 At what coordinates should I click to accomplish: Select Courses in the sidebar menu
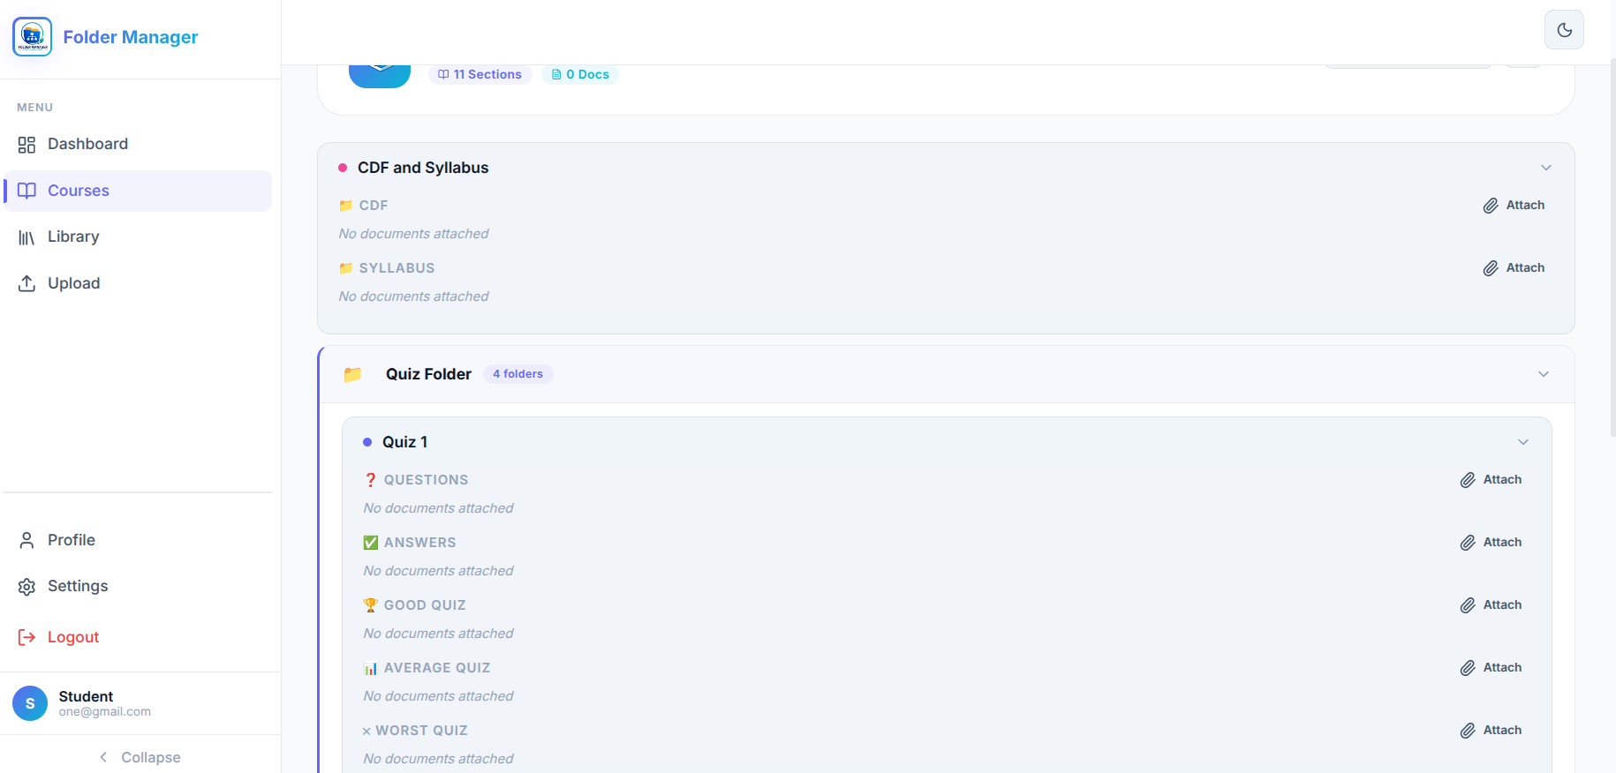(138, 191)
